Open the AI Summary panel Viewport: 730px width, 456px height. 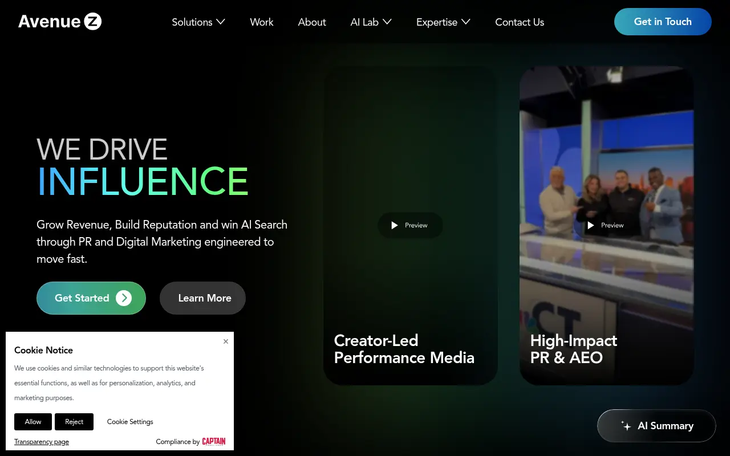656,426
